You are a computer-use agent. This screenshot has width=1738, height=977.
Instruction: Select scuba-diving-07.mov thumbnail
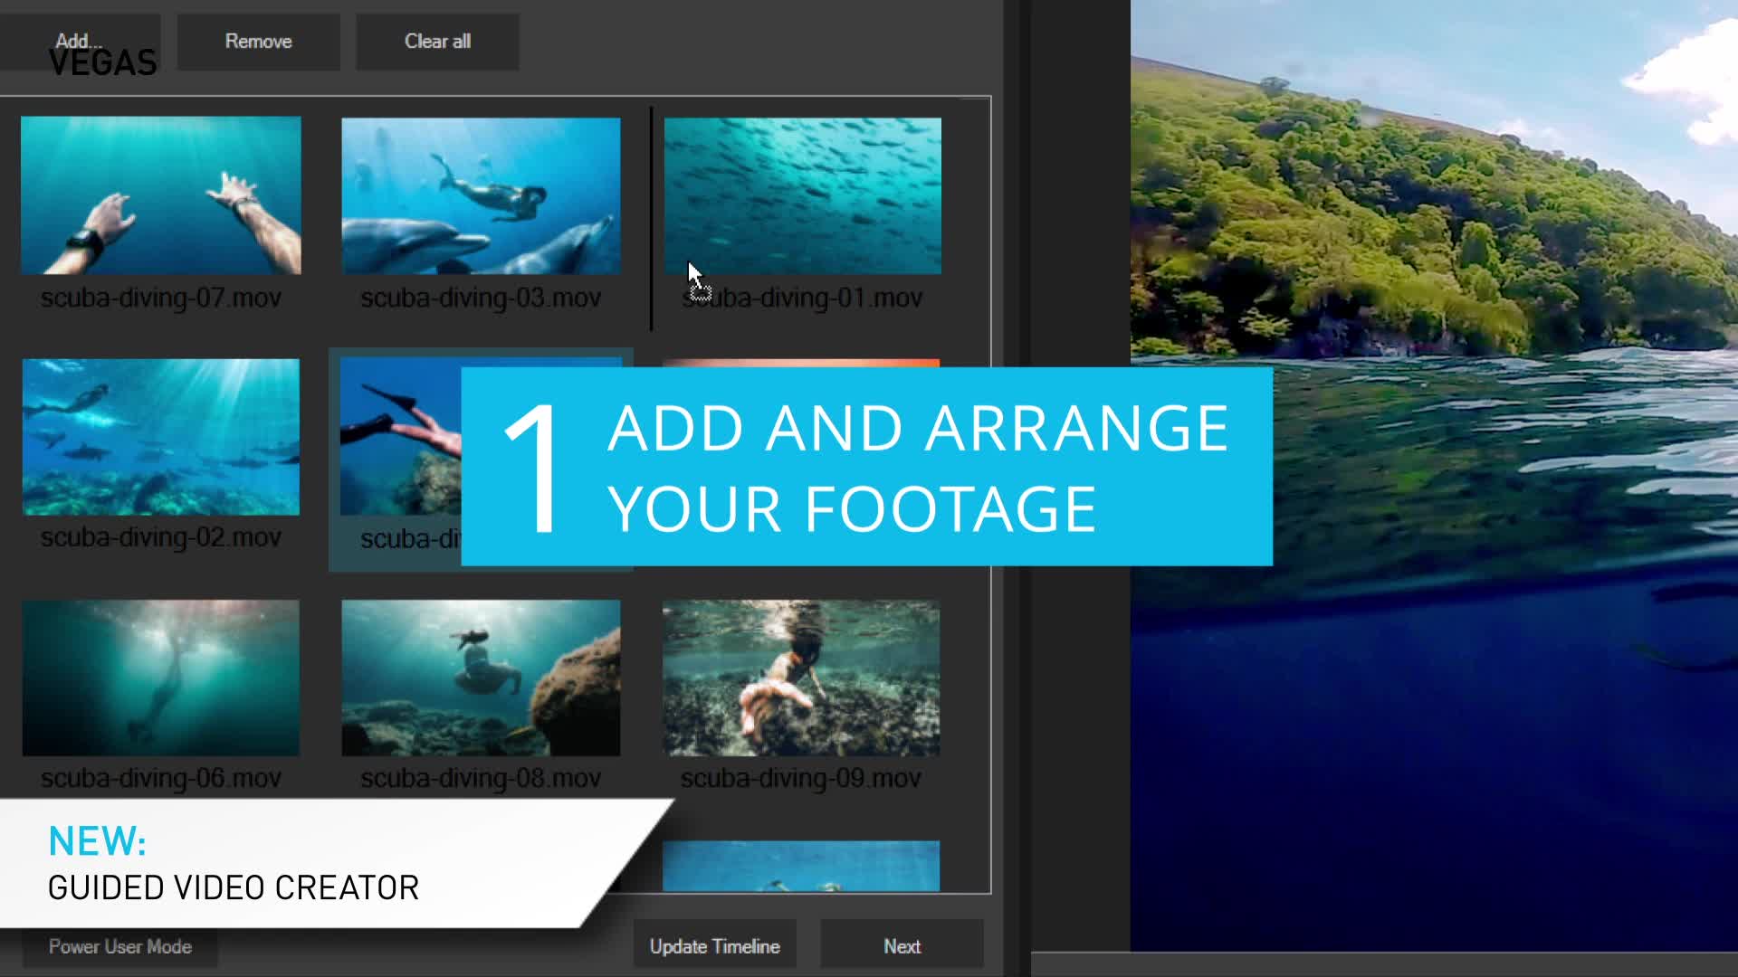[161, 195]
